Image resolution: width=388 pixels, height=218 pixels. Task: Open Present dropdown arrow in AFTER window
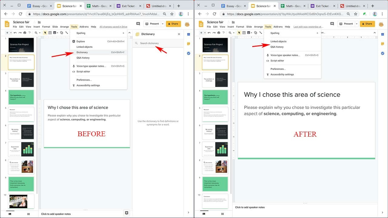click(356, 24)
